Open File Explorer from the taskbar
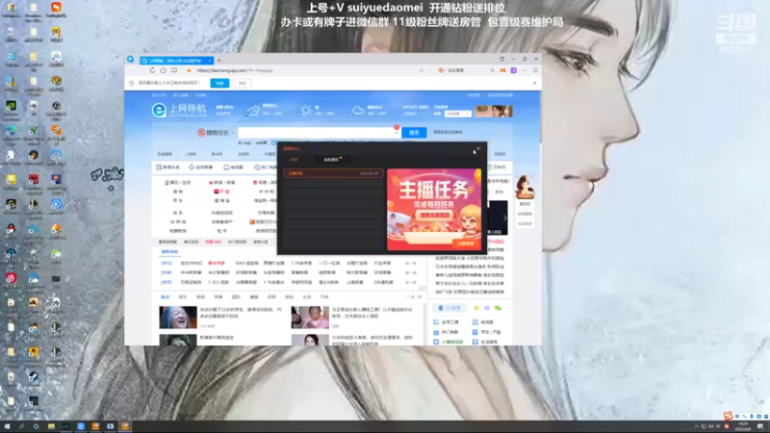The height and width of the screenshot is (433, 770). tap(51, 426)
